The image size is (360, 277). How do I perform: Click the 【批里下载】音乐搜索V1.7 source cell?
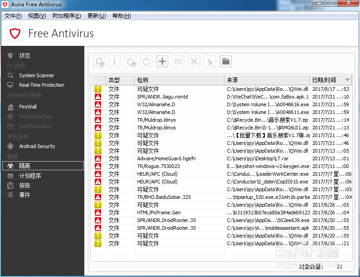267,135
